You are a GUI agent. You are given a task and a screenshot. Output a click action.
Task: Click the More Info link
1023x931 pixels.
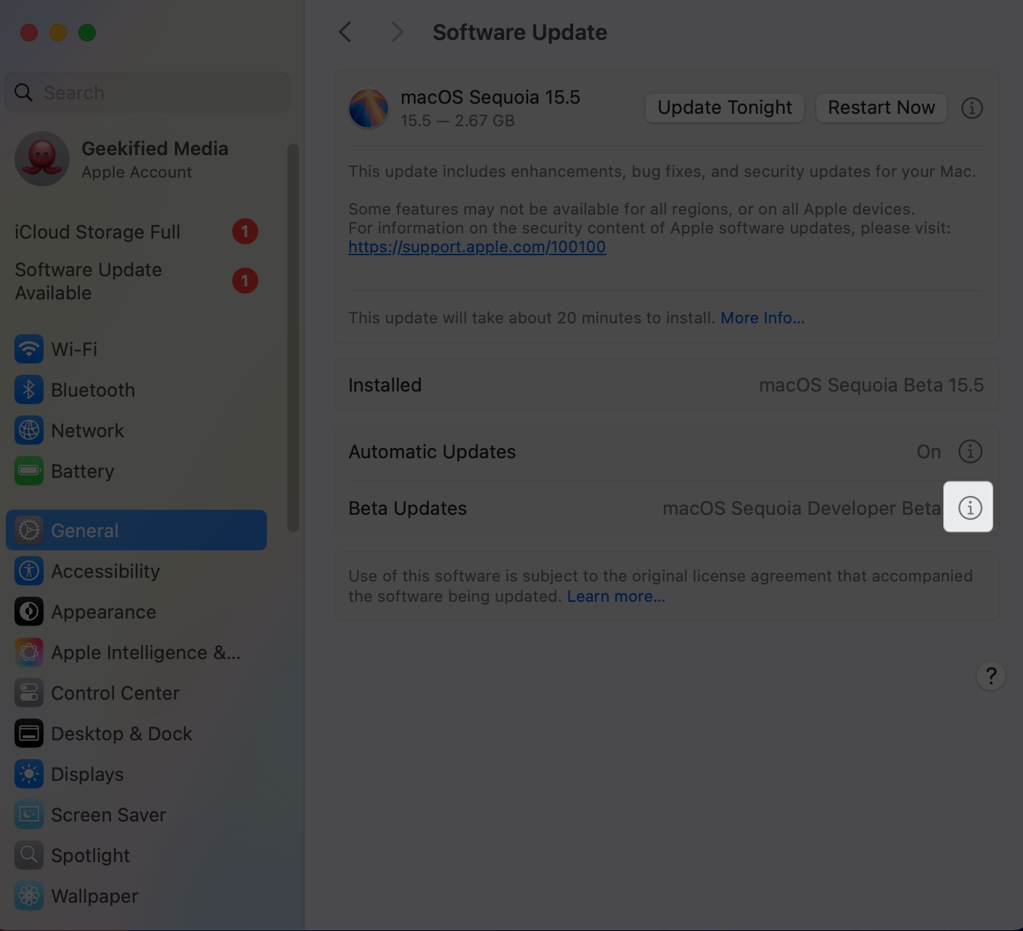762,318
